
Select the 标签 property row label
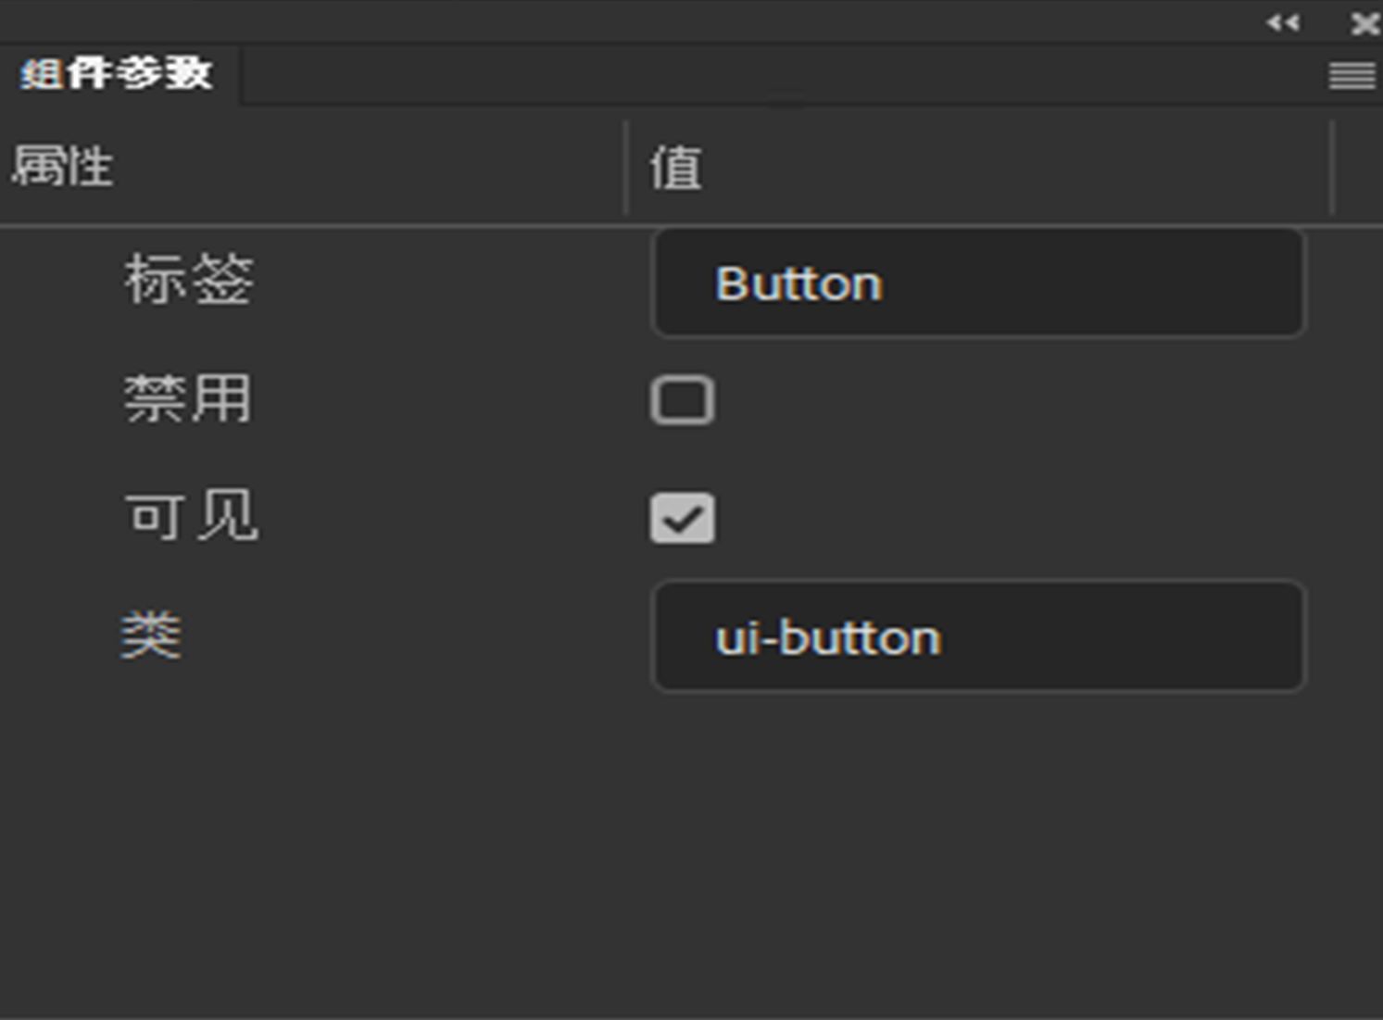click(x=189, y=279)
